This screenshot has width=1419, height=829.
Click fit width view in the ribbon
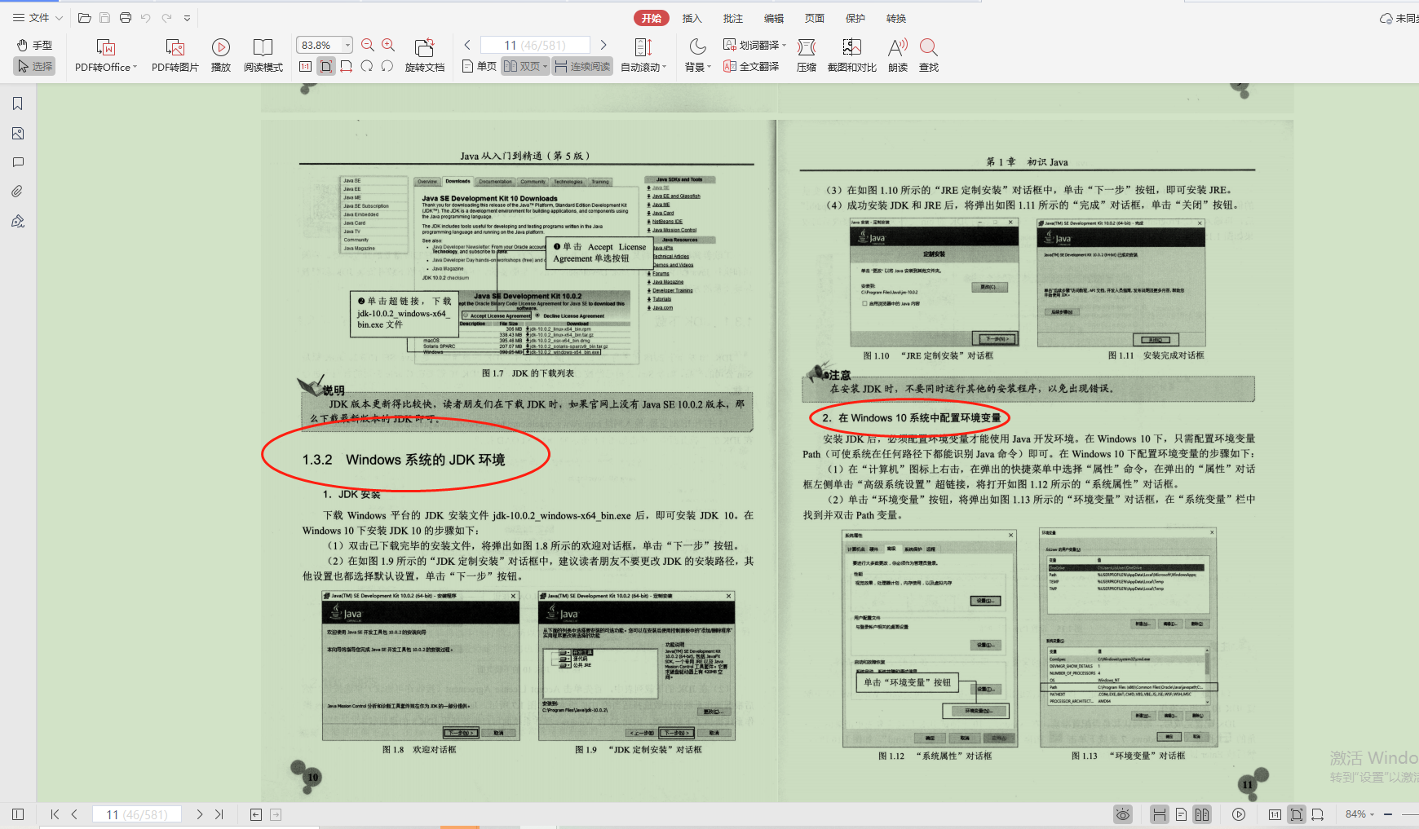(x=347, y=66)
